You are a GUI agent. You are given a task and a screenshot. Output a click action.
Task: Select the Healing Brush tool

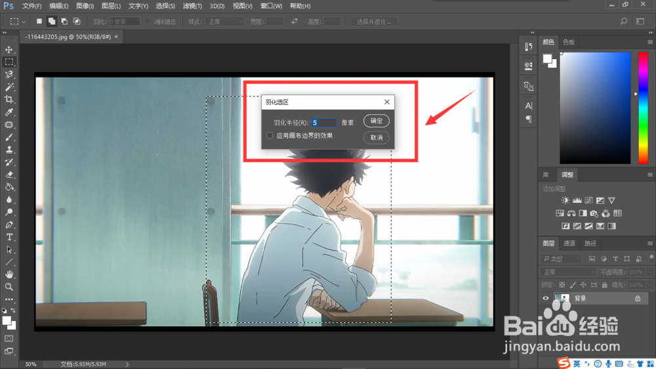click(x=9, y=125)
